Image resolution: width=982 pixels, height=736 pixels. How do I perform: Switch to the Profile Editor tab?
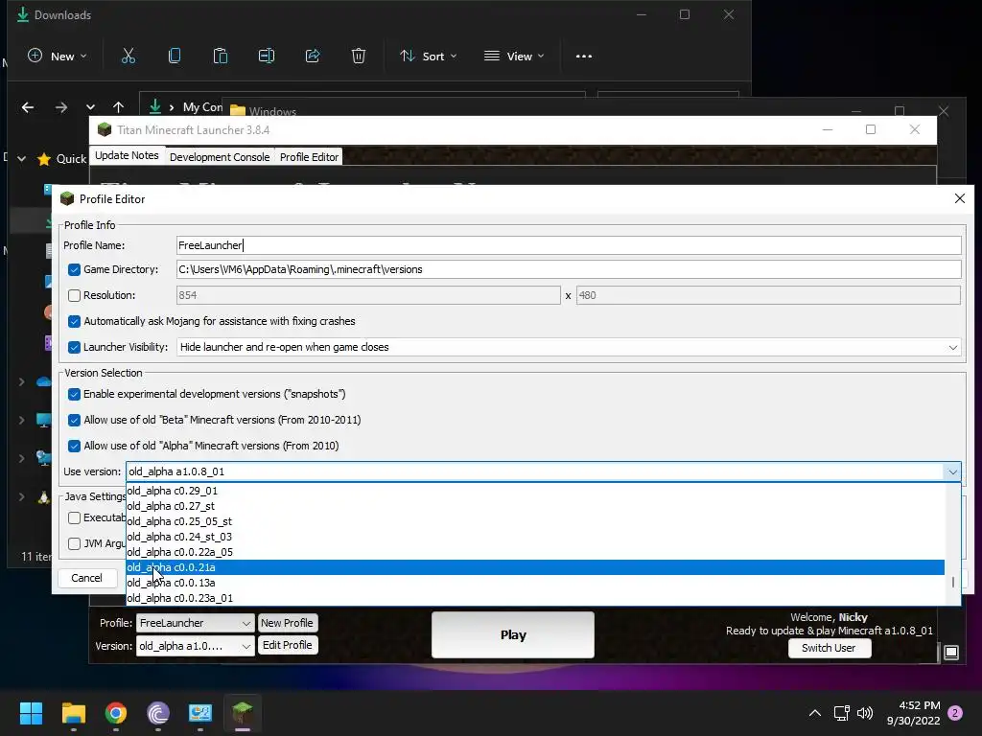(x=310, y=157)
